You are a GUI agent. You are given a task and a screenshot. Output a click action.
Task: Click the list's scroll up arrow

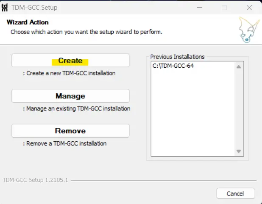(x=239, y=66)
